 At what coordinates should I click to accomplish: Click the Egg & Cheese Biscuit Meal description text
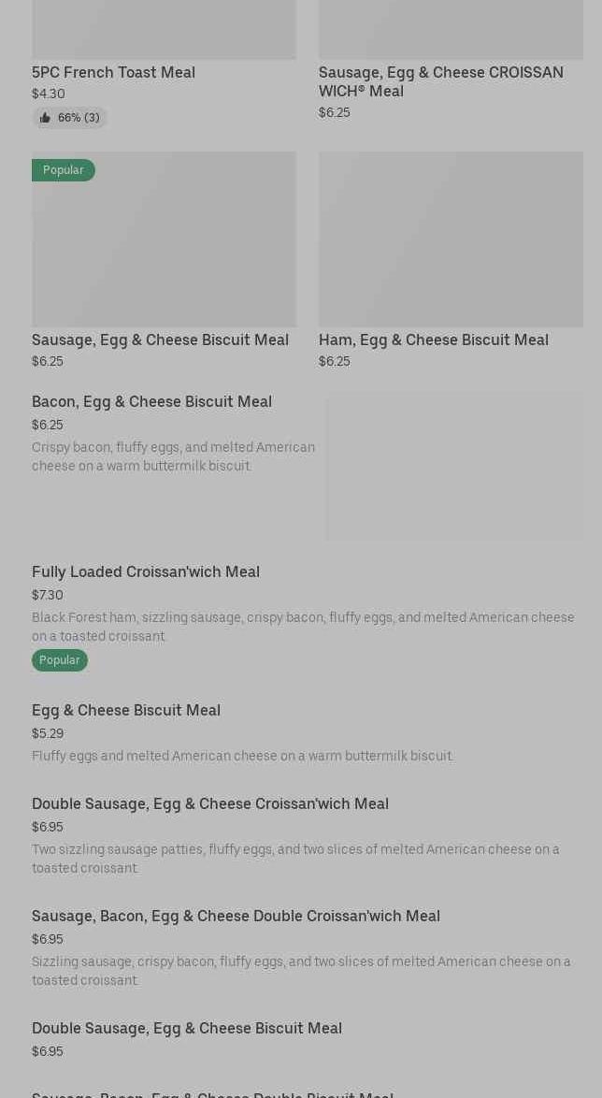pyautogui.click(x=242, y=756)
